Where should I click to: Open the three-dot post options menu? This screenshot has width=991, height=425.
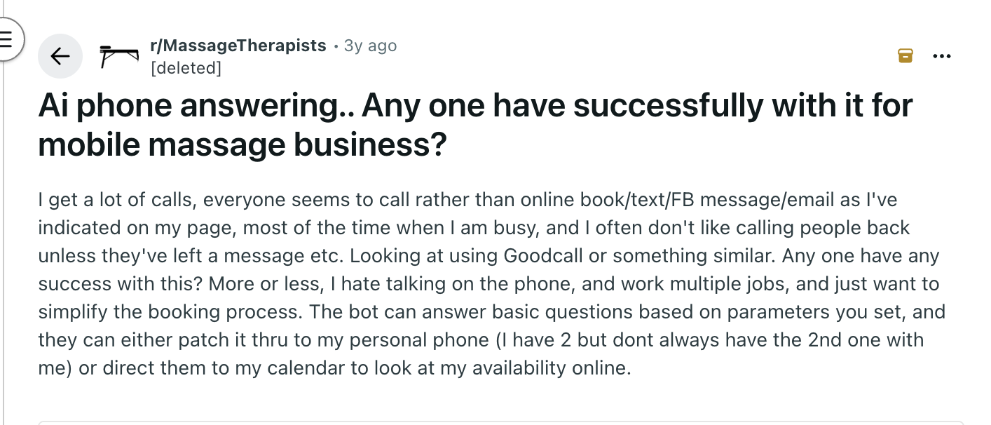point(942,56)
